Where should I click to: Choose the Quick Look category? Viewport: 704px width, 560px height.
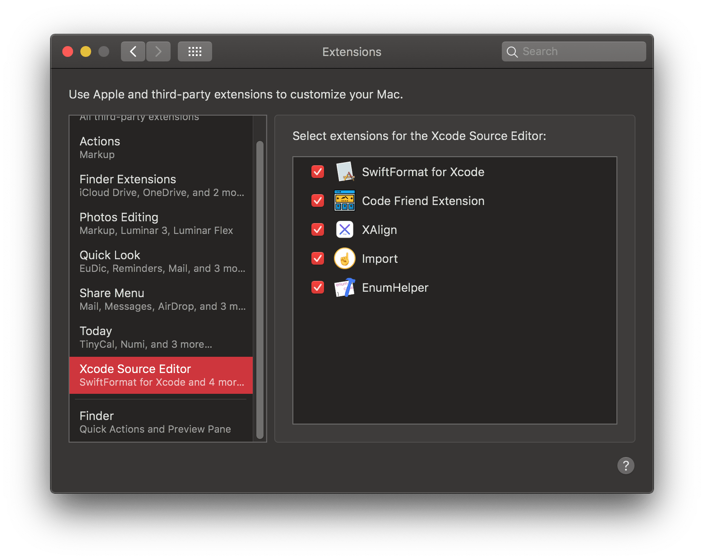tap(161, 261)
